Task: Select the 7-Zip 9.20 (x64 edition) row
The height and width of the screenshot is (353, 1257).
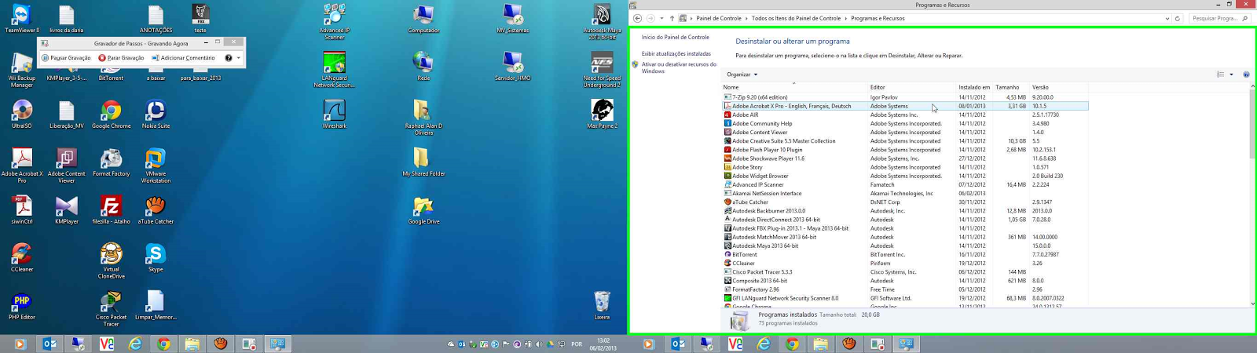Action: coord(905,97)
